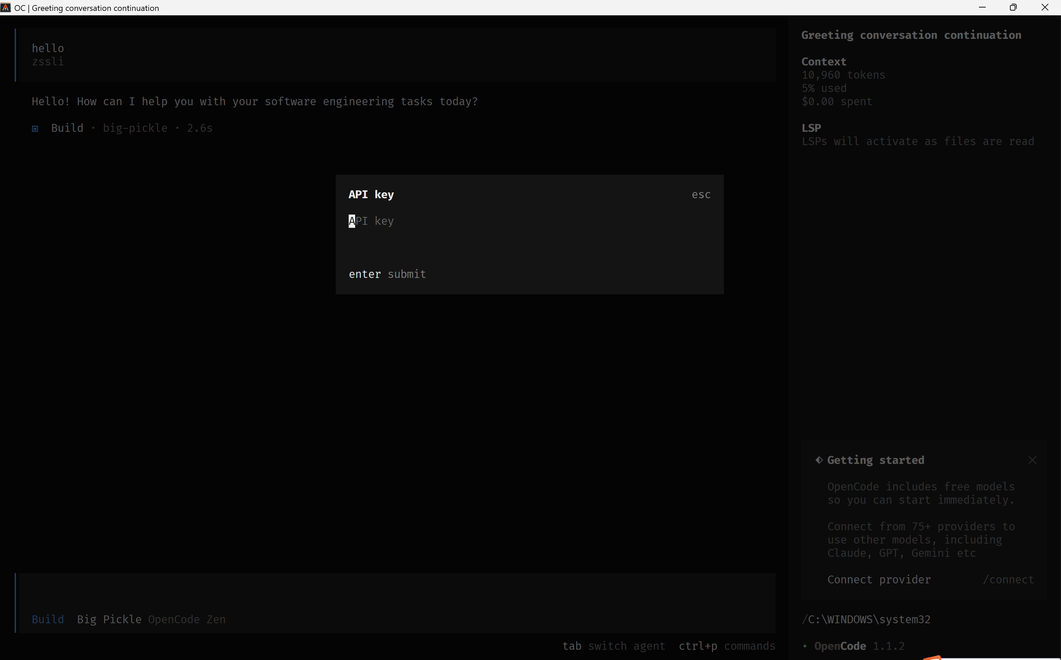Click esc to cancel the API key dialog
Image resolution: width=1061 pixels, height=660 pixels.
[x=700, y=194]
